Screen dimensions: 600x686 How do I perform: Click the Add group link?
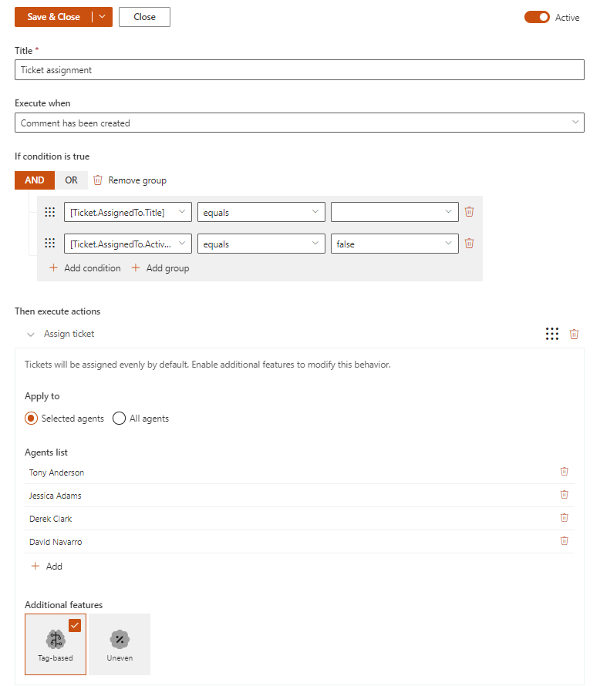coord(167,268)
